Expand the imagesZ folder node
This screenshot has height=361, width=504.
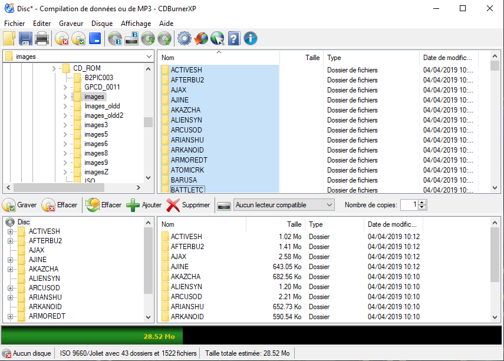(x=65, y=172)
